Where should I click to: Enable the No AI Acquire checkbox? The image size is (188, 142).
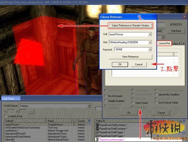tap(106, 96)
